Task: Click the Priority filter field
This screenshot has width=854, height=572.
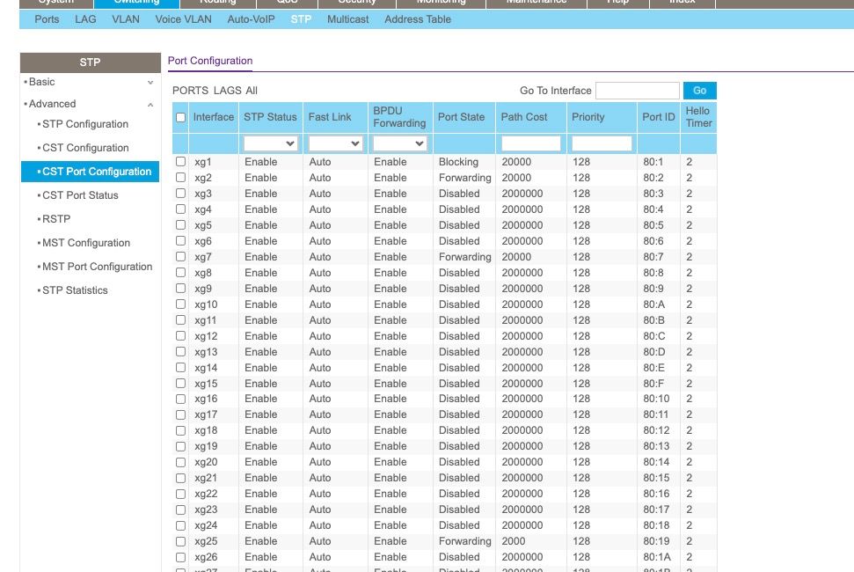Action: click(x=602, y=143)
